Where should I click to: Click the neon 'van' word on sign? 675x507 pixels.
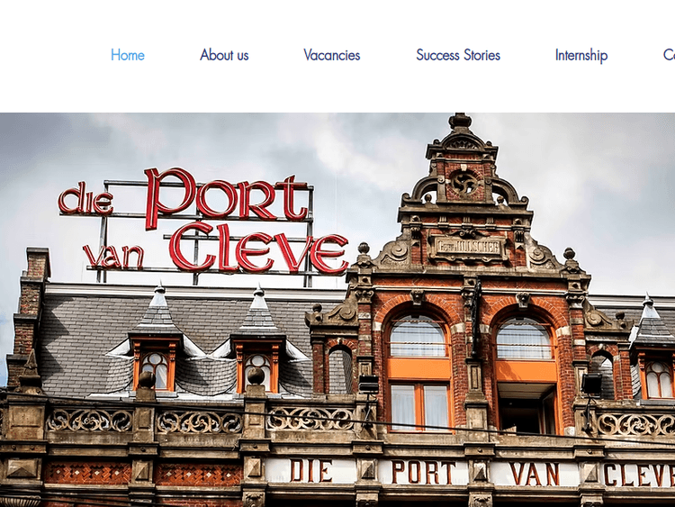113,256
